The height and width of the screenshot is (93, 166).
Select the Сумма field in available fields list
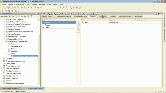(x=59, y=28)
